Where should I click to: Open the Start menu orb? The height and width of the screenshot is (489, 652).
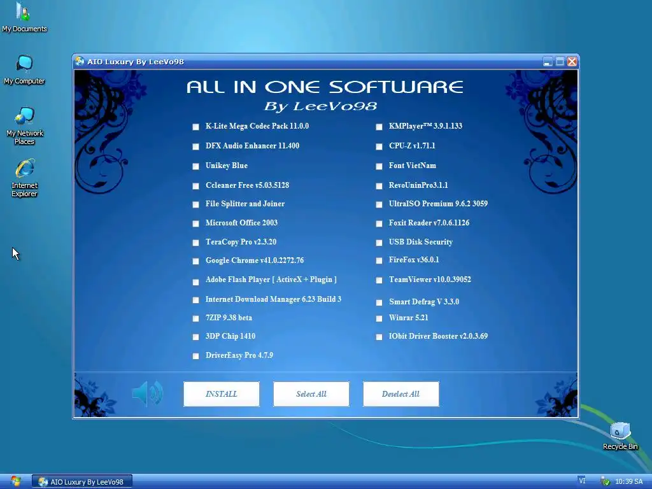point(15,481)
